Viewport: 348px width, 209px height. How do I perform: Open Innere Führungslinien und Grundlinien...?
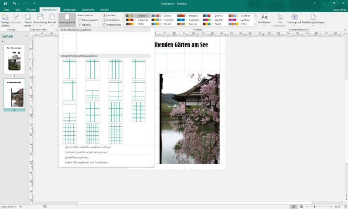[87, 162]
